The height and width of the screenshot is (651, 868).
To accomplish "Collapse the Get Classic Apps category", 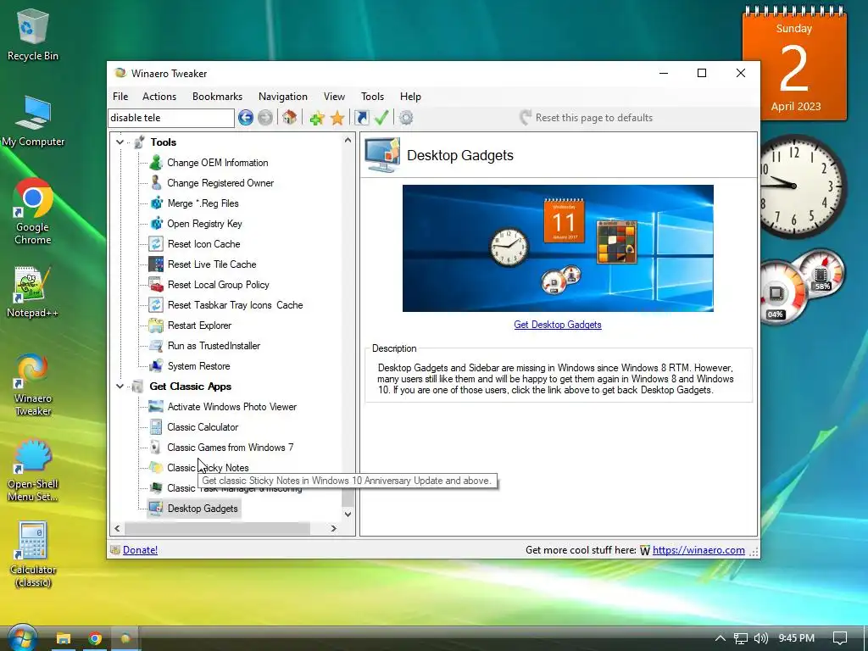I will point(120,387).
